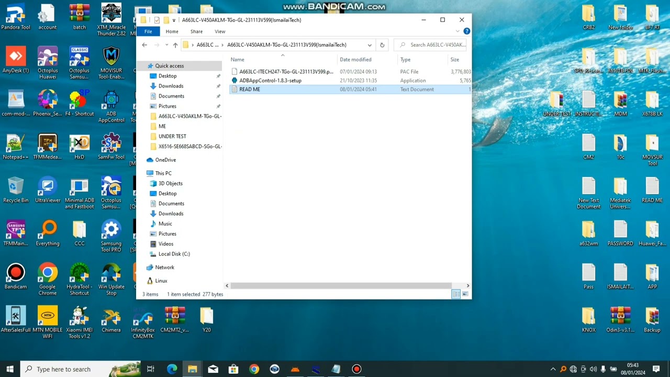
Task: Open HydraTool Shortcut desktop icon
Action: tap(79, 279)
